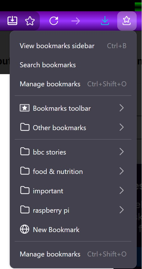The height and width of the screenshot is (269, 142).
Task: Click the Bookmarks toolbar star folder icon
Action: (x=24, y=108)
